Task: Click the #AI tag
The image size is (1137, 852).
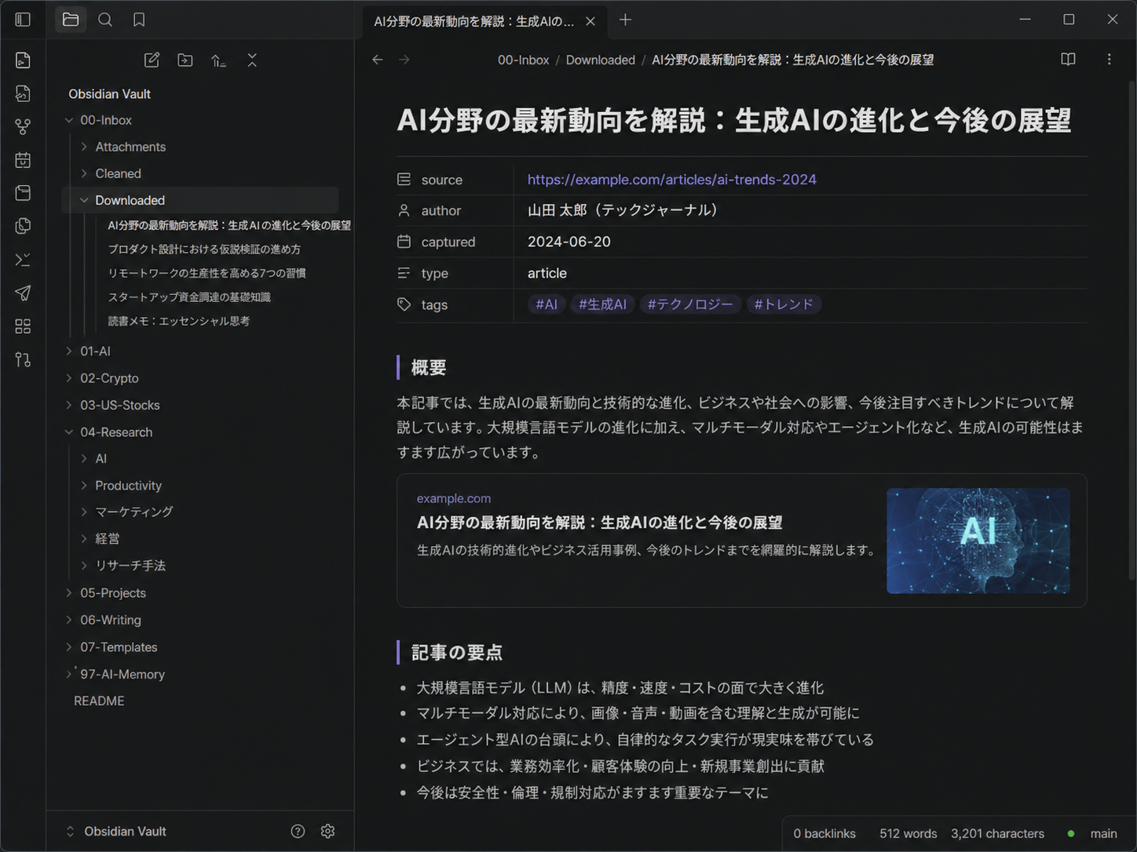Action: [x=547, y=304]
